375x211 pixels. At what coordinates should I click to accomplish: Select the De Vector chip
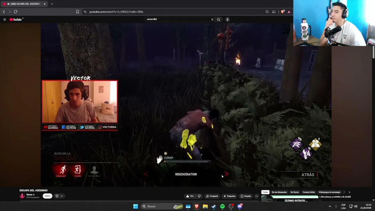pos(295,192)
